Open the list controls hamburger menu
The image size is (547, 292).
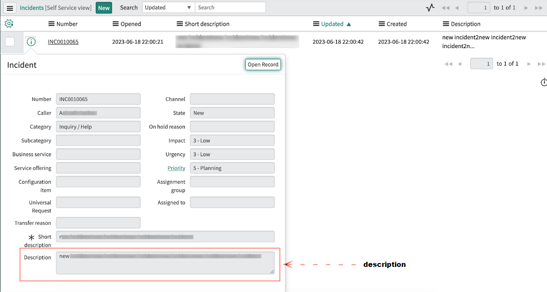click(x=10, y=8)
